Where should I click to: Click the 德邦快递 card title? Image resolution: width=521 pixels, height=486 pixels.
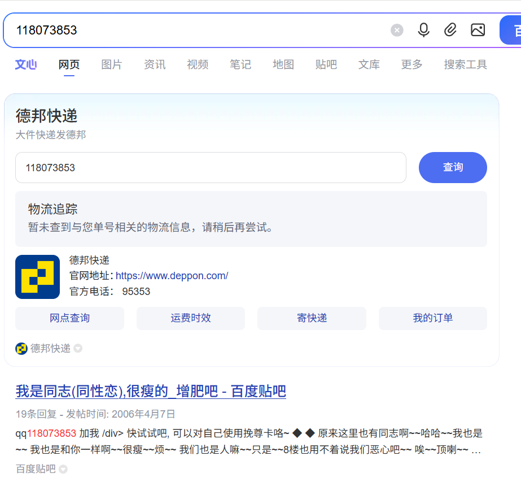tap(46, 116)
